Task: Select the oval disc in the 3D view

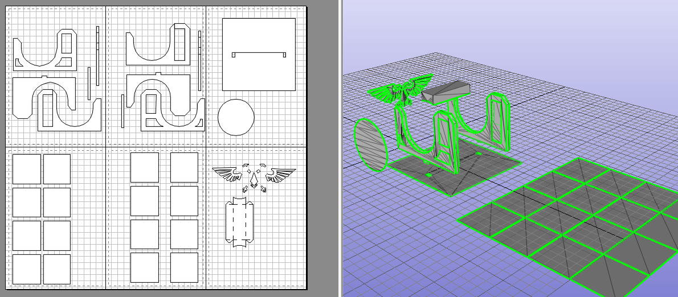Action: point(370,145)
